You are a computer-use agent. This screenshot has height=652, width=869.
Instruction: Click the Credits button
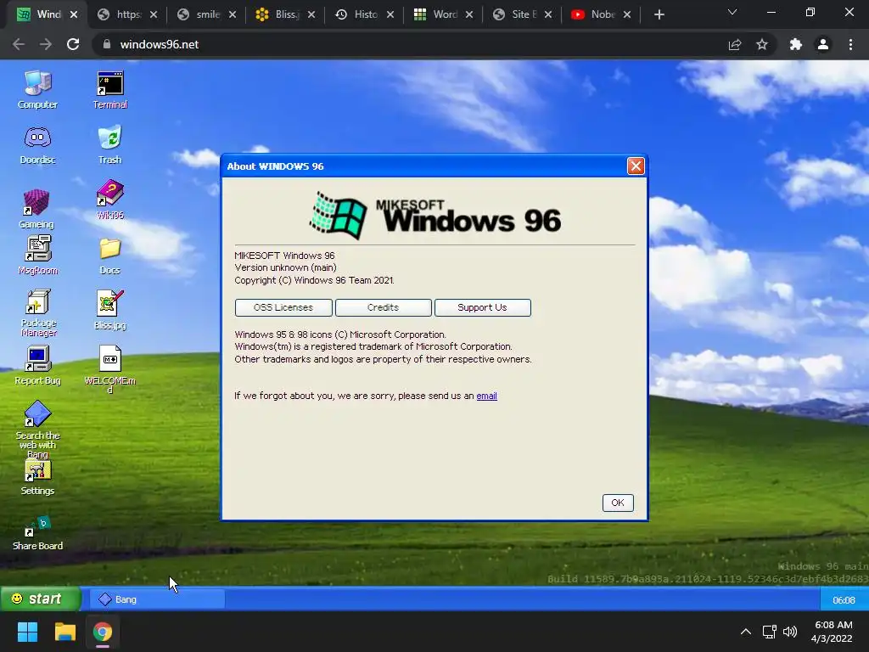[x=383, y=307]
